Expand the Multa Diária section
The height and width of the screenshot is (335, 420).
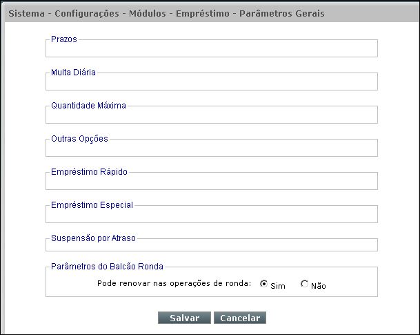point(73,73)
